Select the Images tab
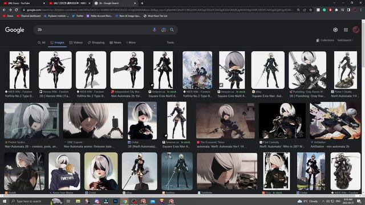Image resolution: width=365 pixels, height=205 pixels. [x=57, y=43]
